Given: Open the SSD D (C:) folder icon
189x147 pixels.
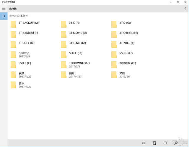Looking at the screenshot, I should pos(114,55).
